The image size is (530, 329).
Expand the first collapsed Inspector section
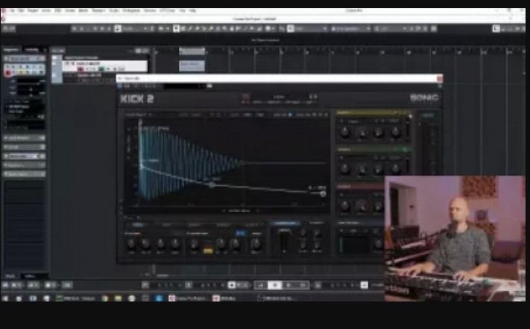click(x=25, y=138)
